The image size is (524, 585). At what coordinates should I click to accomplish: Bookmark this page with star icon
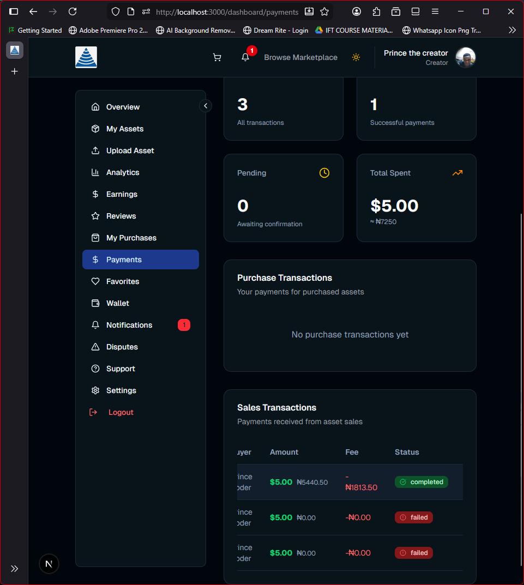[324, 11]
